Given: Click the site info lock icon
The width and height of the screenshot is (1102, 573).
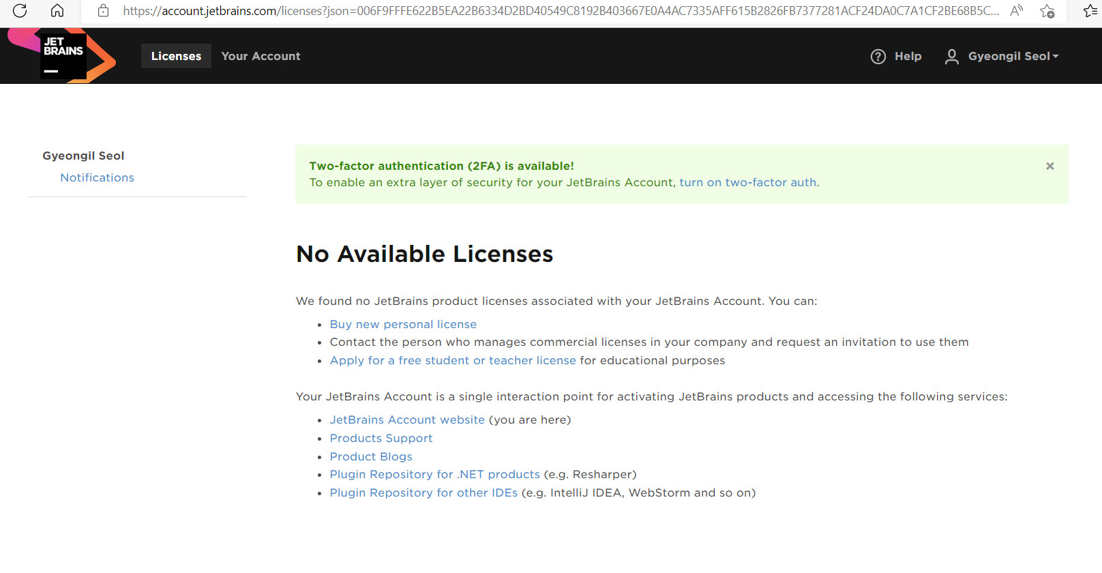Looking at the screenshot, I should pyautogui.click(x=104, y=11).
